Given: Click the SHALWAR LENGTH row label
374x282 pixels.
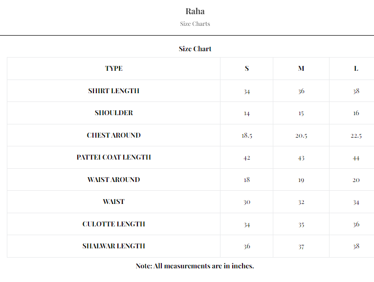Looking at the screenshot, I should point(114,246).
